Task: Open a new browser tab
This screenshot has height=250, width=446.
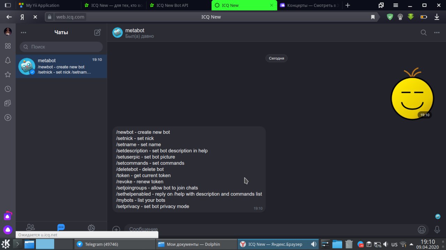Action: pyautogui.click(x=347, y=5)
